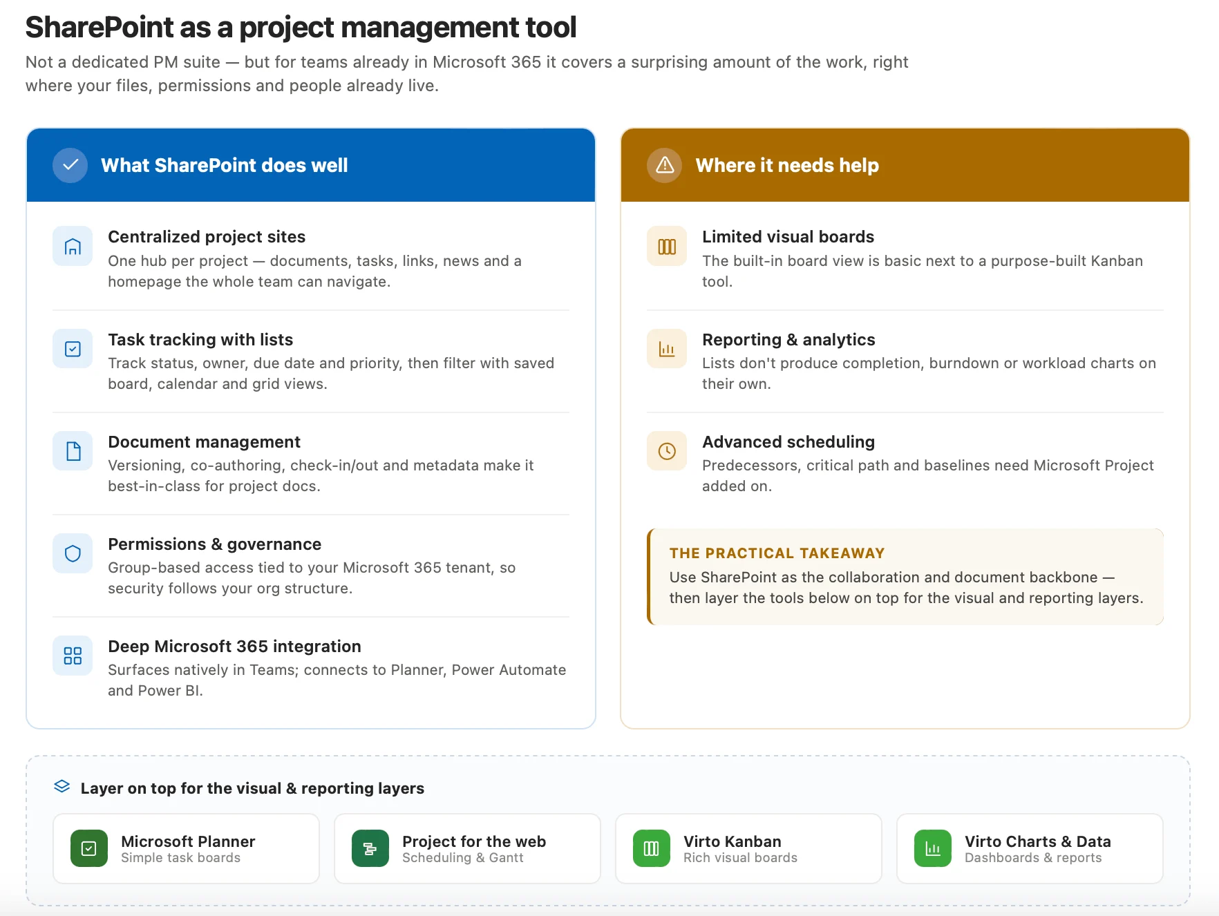This screenshot has width=1219, height=916.
Task: Click the description starting Lists don't produce completion
Action: click(x=929, y=374)
